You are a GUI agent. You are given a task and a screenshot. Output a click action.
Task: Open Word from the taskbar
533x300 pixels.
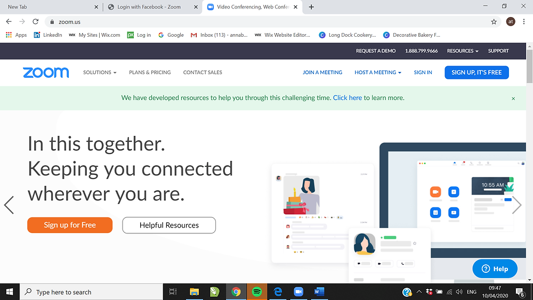[319, 292]
